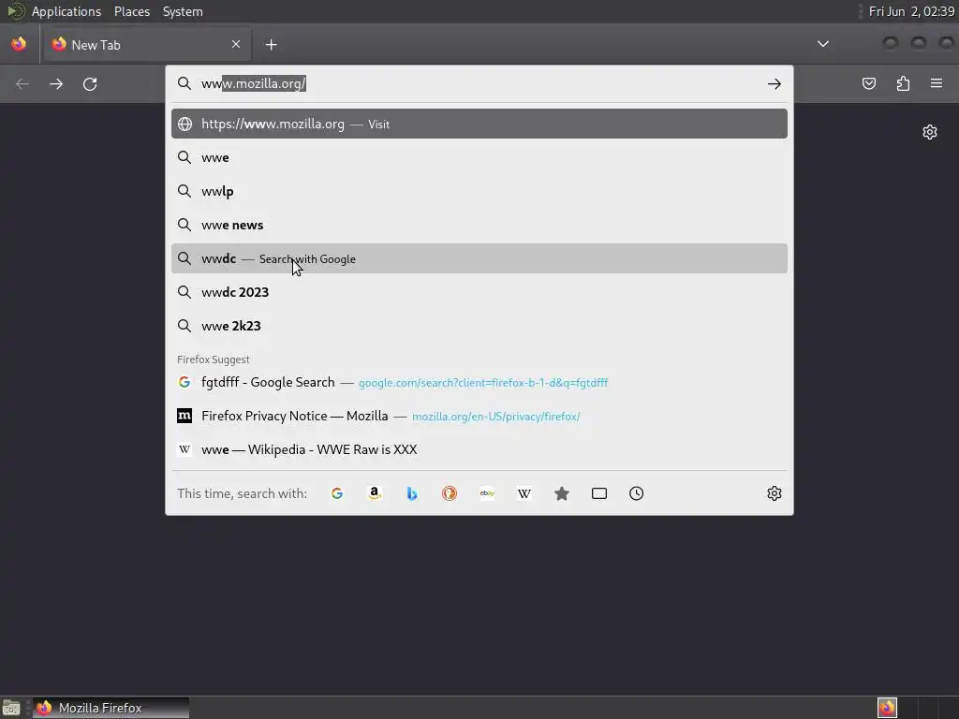The width and height of the screenshot is (959, 719).
Task: Open search settings gear in dropdown
Action: (x=775, y=493)
